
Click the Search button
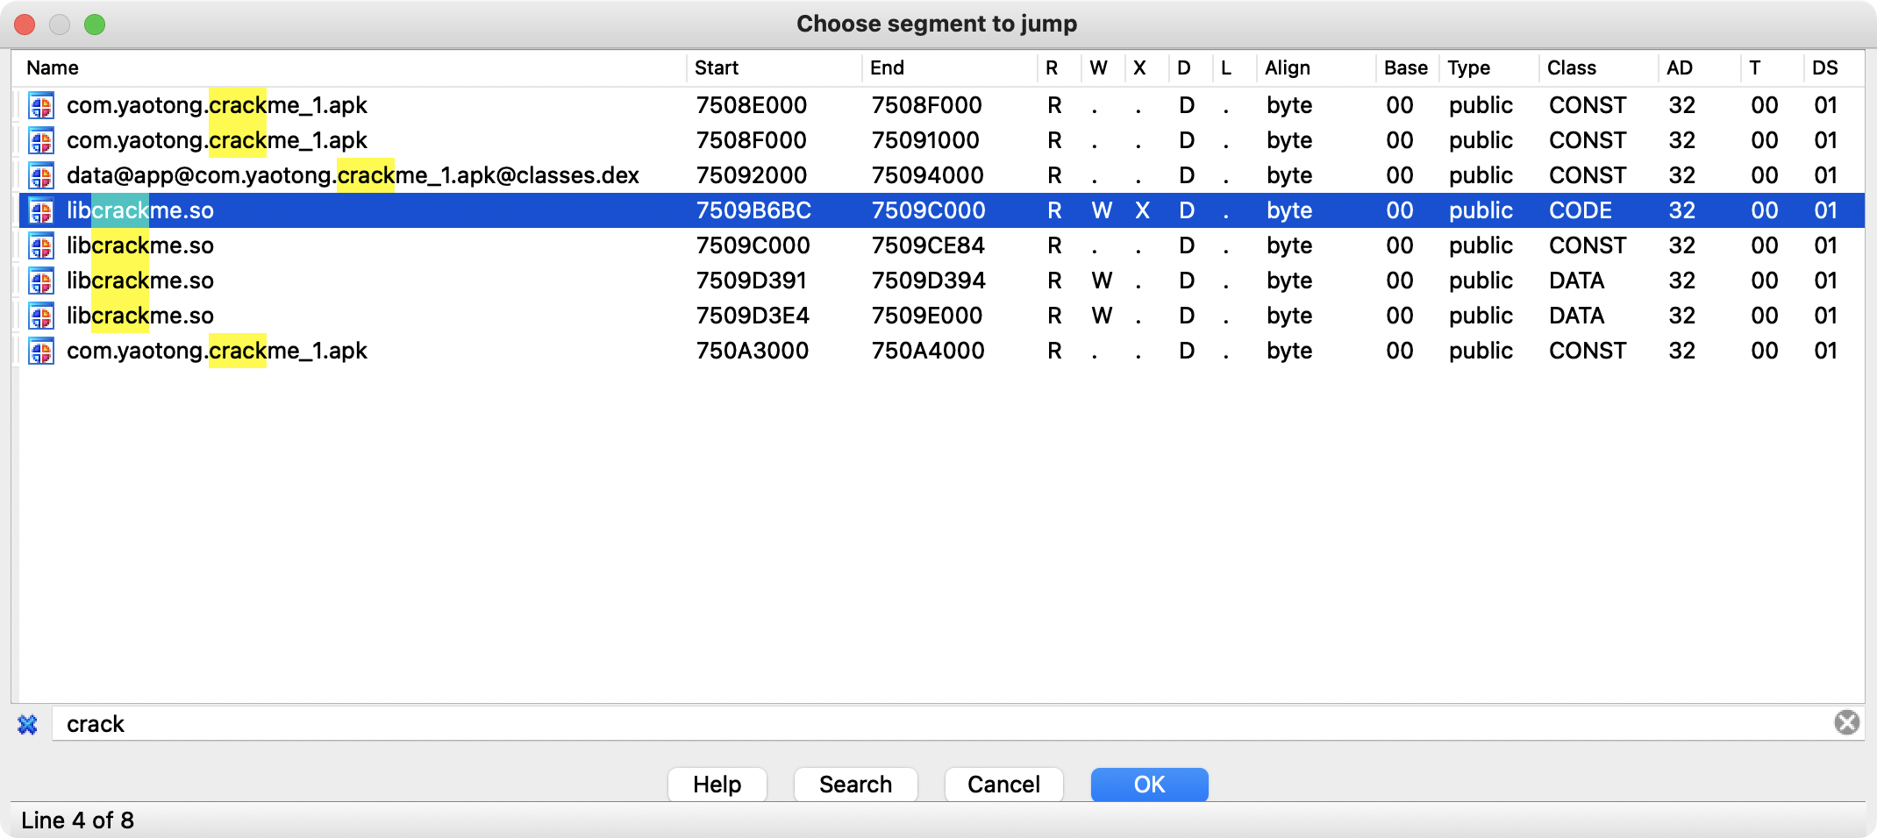(855, 785)
